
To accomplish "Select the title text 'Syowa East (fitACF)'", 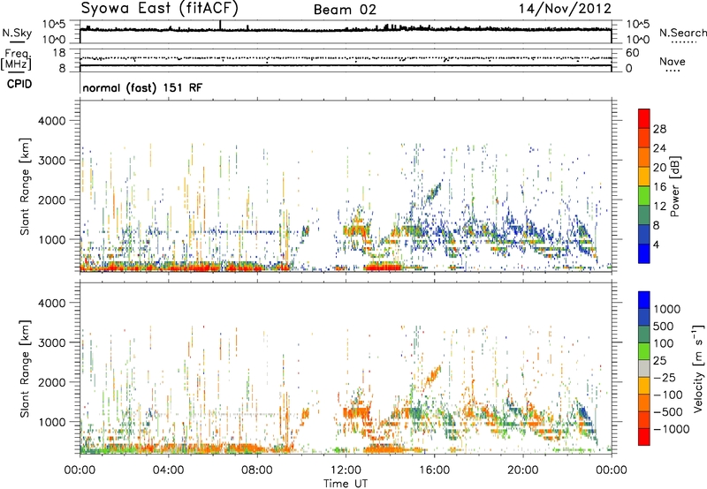I will pyautogui.click(x=160, y=8).
